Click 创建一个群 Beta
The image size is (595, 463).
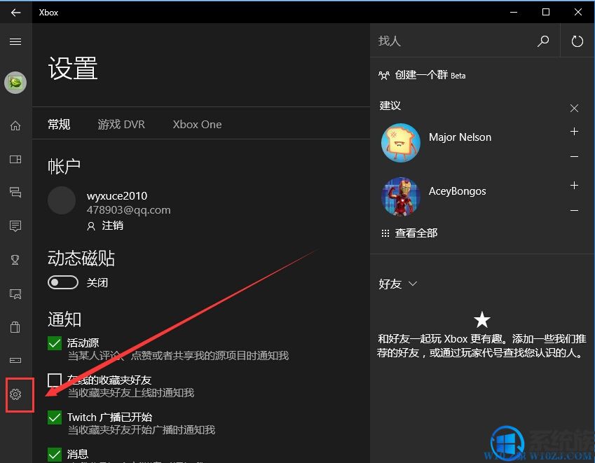[430, 75]
